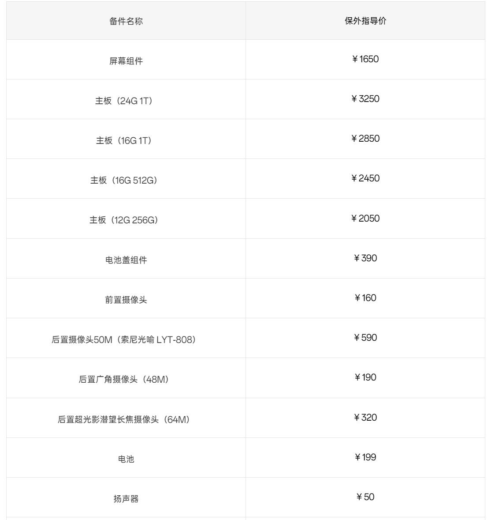Select the 屏幕组件 part name cell

[126, 61]
